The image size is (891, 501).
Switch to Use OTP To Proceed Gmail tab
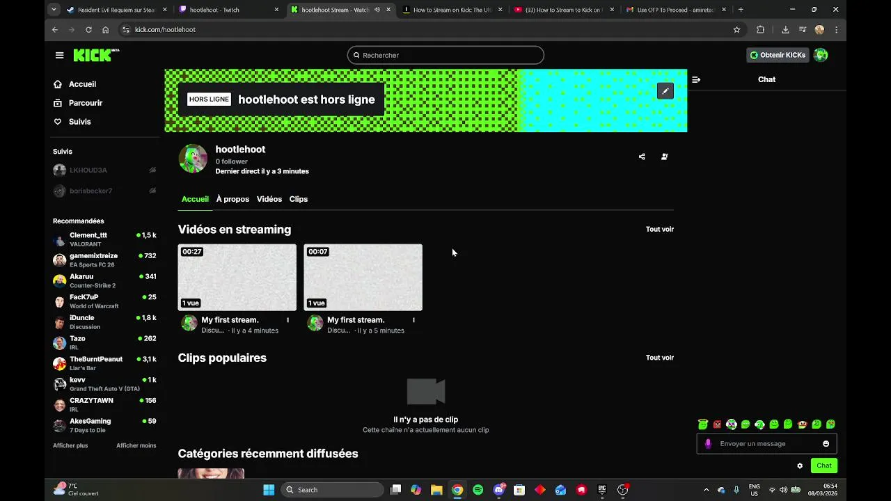[676, 10]
